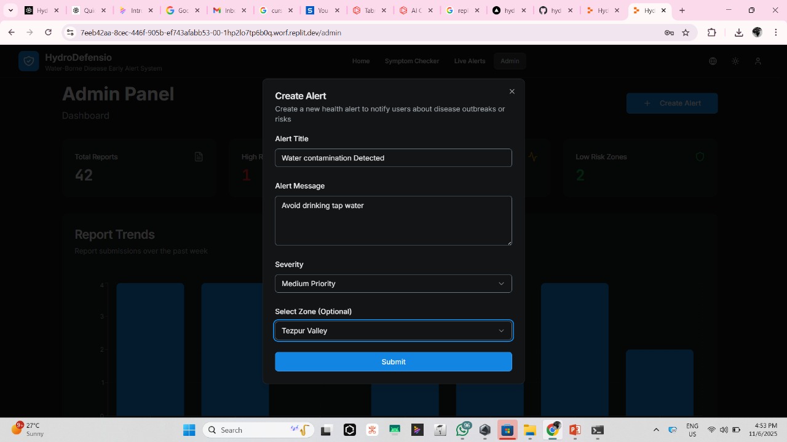Open the Severity dropdown
787x442 pixels.
pyautogui.click(x=393, y=284)
